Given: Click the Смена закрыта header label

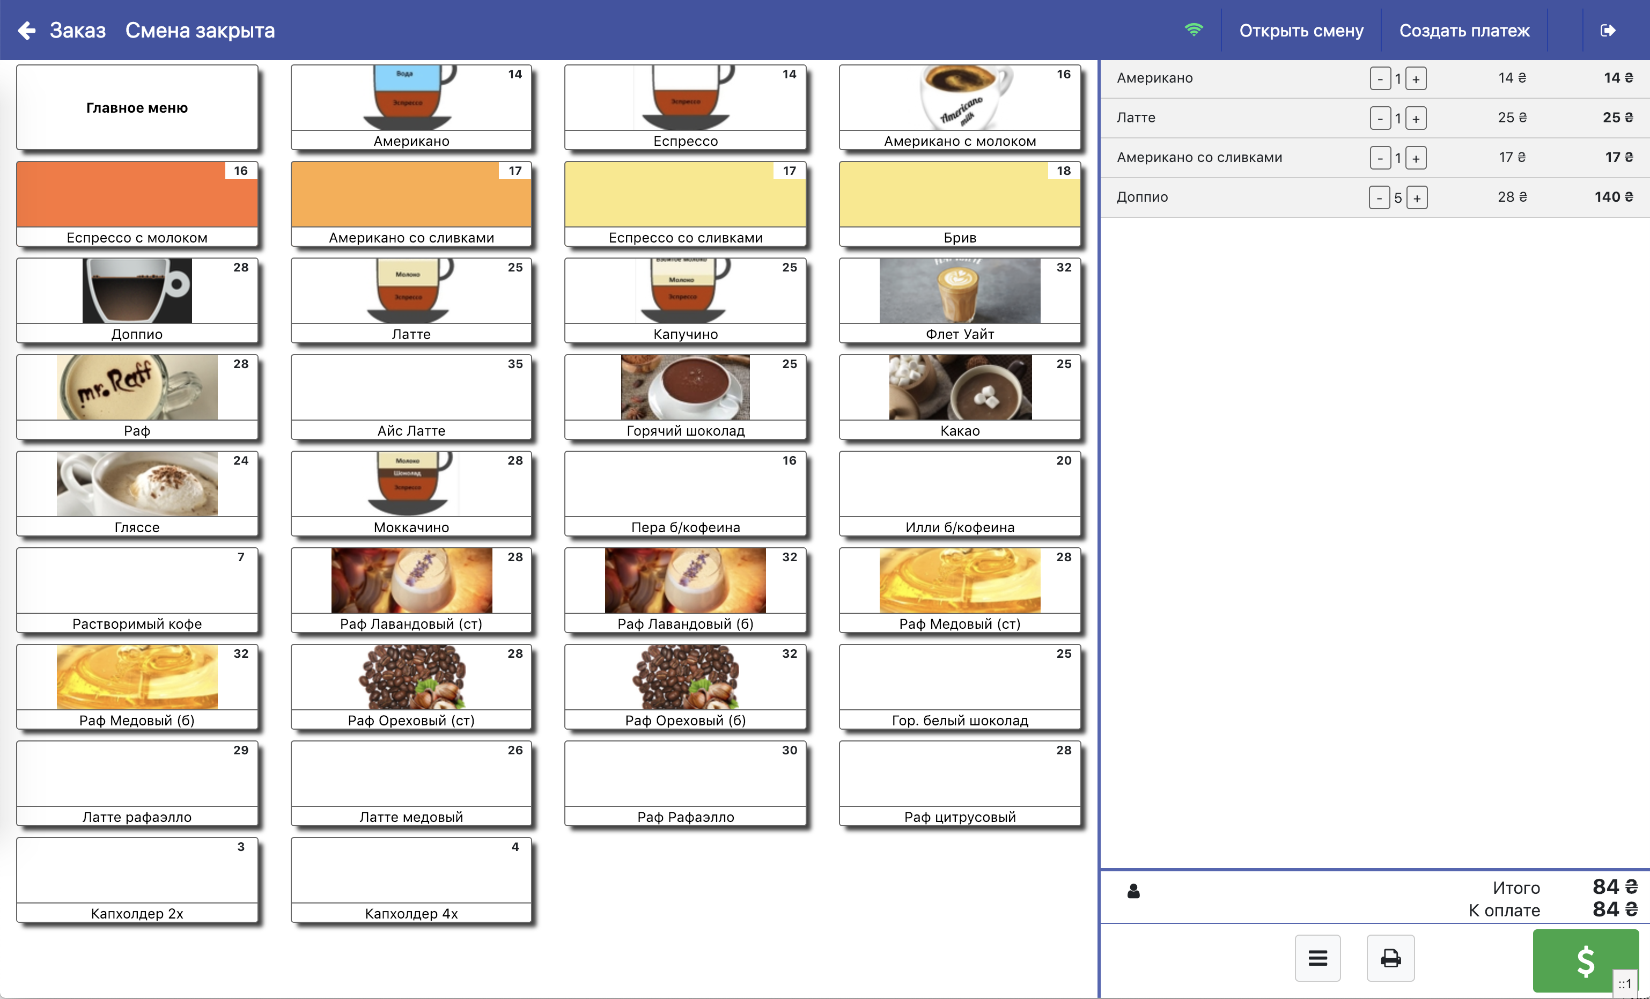Looking at the screenshot, I should (x=200, y=30).
